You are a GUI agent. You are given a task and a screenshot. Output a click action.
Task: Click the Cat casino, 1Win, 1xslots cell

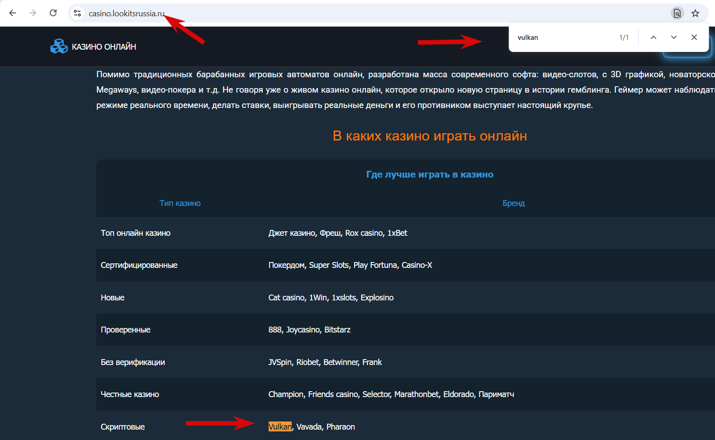point(331,298)
